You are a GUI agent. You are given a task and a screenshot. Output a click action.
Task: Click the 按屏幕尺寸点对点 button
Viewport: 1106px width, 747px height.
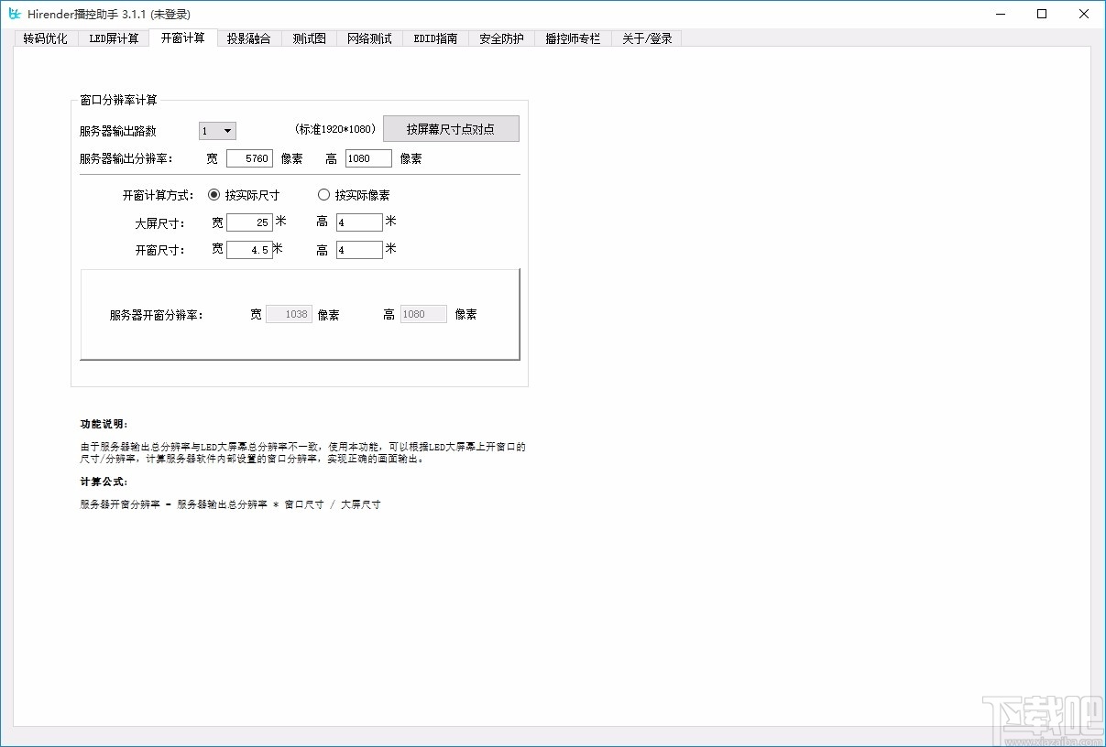pos(451,128)
